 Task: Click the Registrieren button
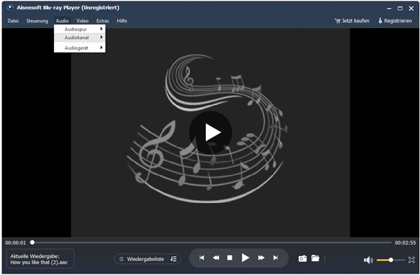click(x=395, y=21)
